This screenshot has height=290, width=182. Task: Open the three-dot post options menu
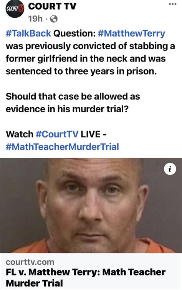click(172, 4)
